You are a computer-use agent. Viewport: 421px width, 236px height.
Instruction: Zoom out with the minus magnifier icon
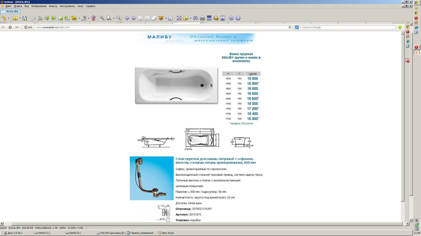[118, 18]
